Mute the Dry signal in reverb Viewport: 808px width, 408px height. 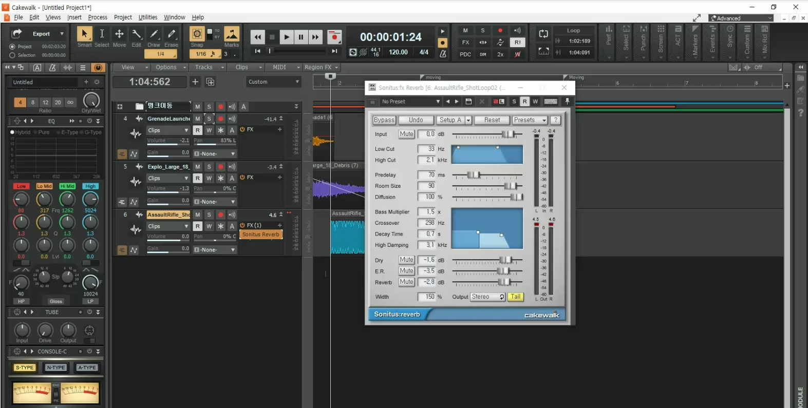pos(407,260)
